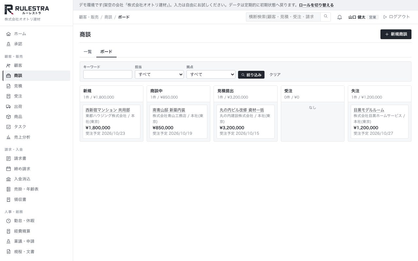
Task: Open notifications with the bell icon
Action: [340, 17]
